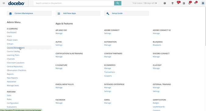Open Course Management
The height and width of the screenshot is (111, 206).
point(16,48)
